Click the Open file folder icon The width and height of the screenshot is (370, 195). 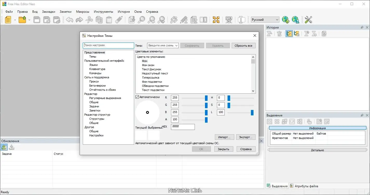coord(23,20)
